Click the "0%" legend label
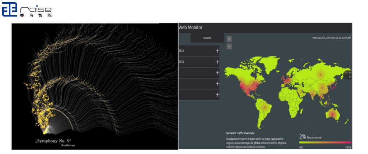The width and height of the screenshot is (368, 154). click(301, 147)
